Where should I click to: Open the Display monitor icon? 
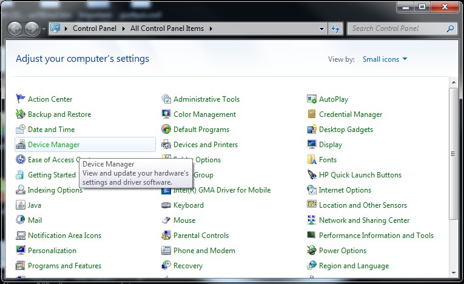coord(312,144)
